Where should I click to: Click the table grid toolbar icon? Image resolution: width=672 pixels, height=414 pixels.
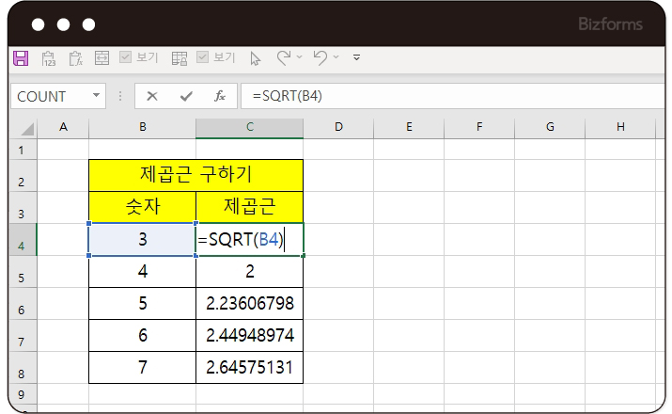click(180, 57)
